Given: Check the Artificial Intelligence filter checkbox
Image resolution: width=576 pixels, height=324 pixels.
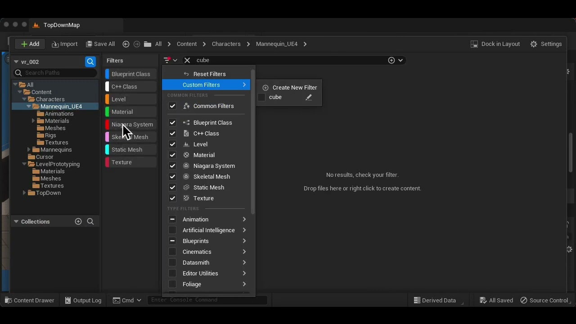Looking at the screenshot, I should (x=172, y=230).
